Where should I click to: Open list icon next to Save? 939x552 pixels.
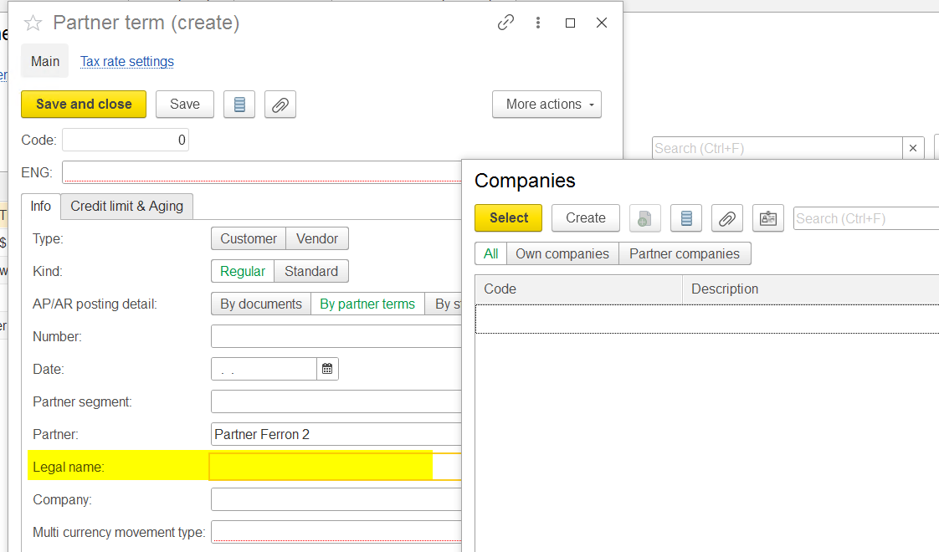pyautogui.click(x=239, y=105)
